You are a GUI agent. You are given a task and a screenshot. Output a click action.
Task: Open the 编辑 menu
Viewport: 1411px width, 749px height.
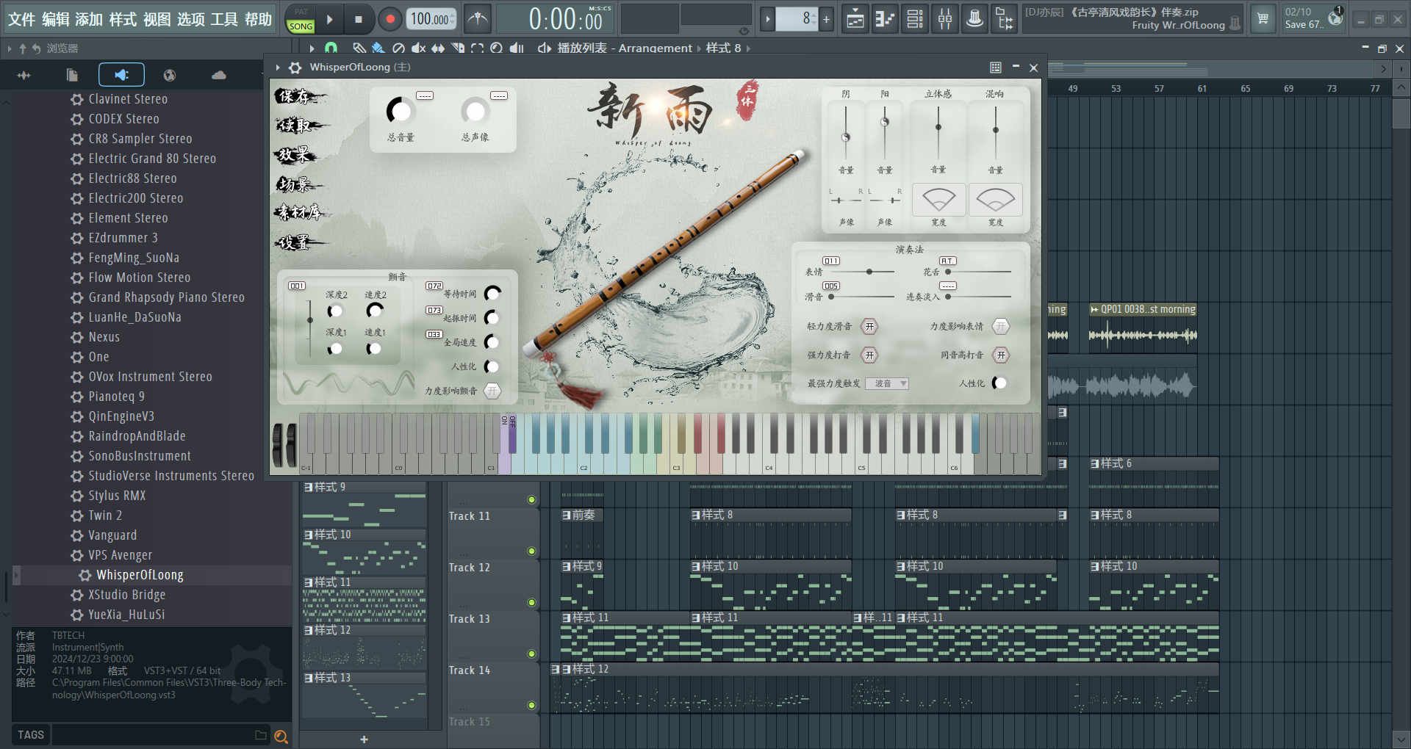(x=56, y=19)
